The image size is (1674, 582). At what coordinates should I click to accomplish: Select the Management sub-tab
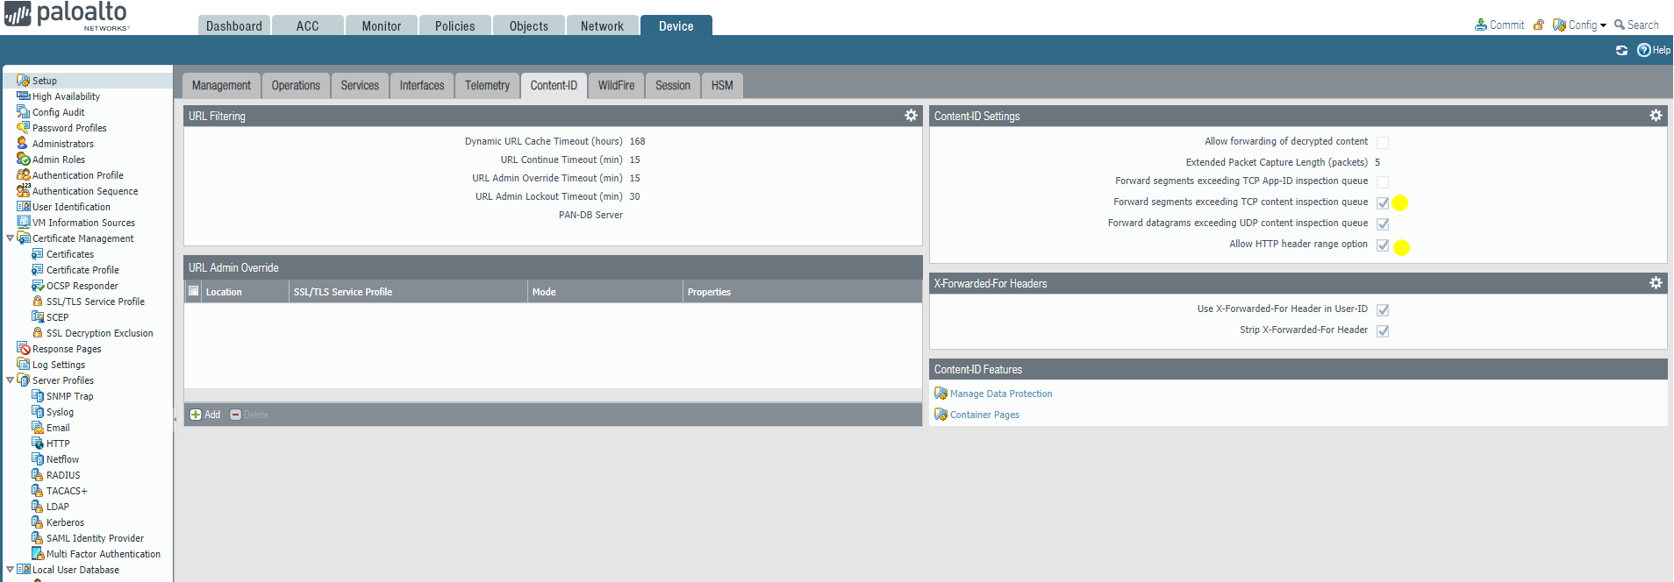coord(221,85)
